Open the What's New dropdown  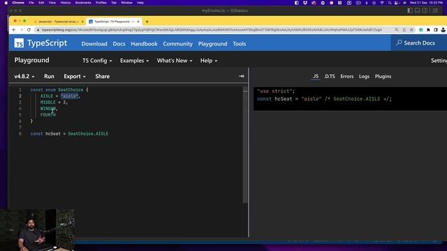click(x=175, y=61)
